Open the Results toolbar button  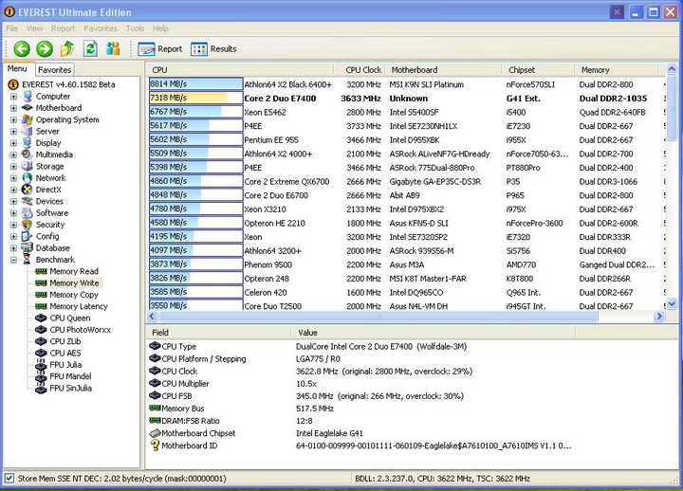pos(213,49)
